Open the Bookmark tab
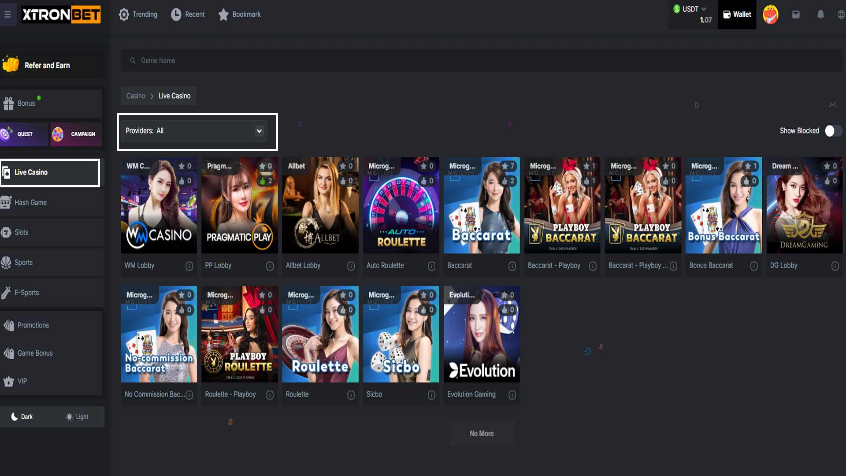846x476 pixels. (239, 15)
